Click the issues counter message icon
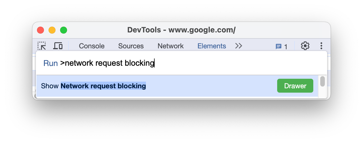363x143 pixels. click(279, 46)
